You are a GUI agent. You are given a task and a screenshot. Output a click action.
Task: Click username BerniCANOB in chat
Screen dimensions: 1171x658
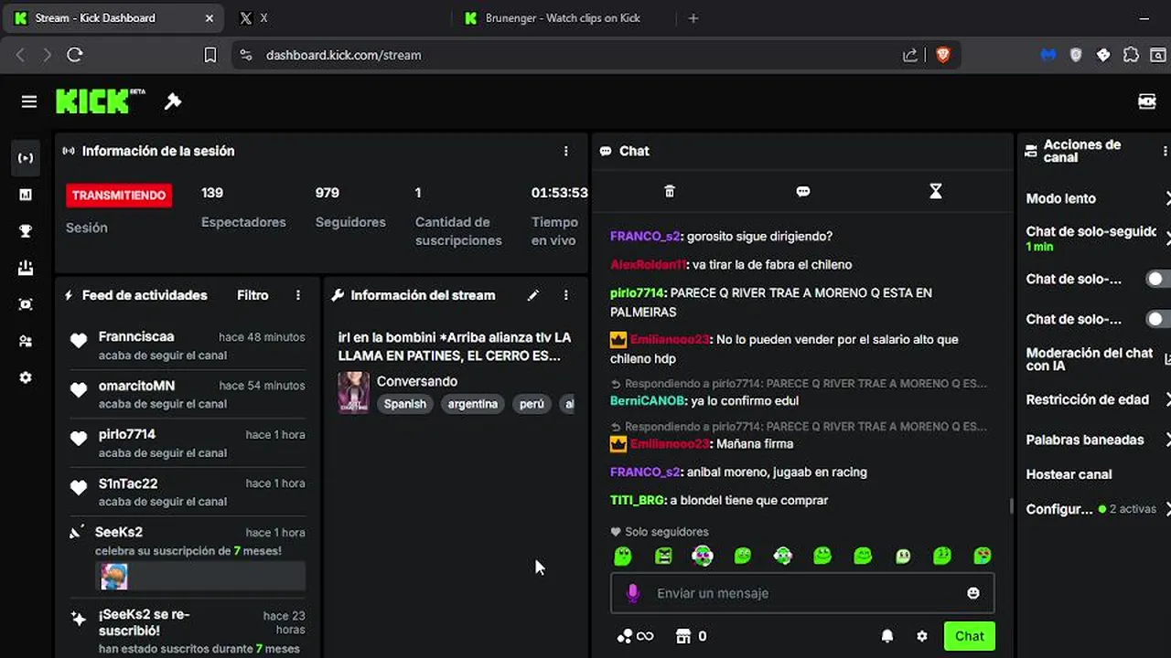pyautogui.click(x=648, y=400)
